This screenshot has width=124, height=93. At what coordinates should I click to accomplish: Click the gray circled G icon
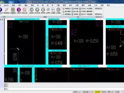point(58,10)
